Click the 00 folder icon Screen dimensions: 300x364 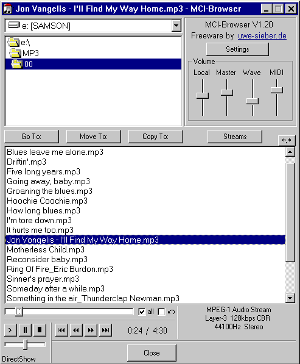pos(17,64)
